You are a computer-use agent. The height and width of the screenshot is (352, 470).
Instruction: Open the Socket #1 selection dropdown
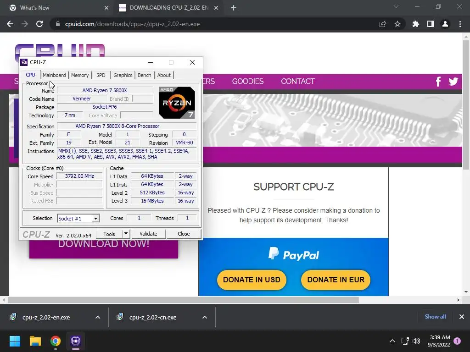click(95, 219)
